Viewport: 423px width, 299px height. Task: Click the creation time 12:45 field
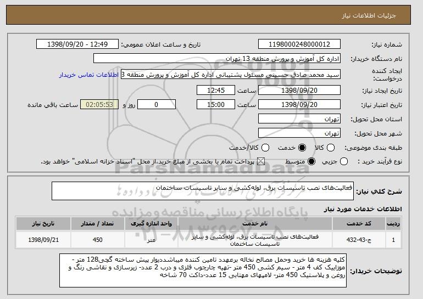pos(216,90)
